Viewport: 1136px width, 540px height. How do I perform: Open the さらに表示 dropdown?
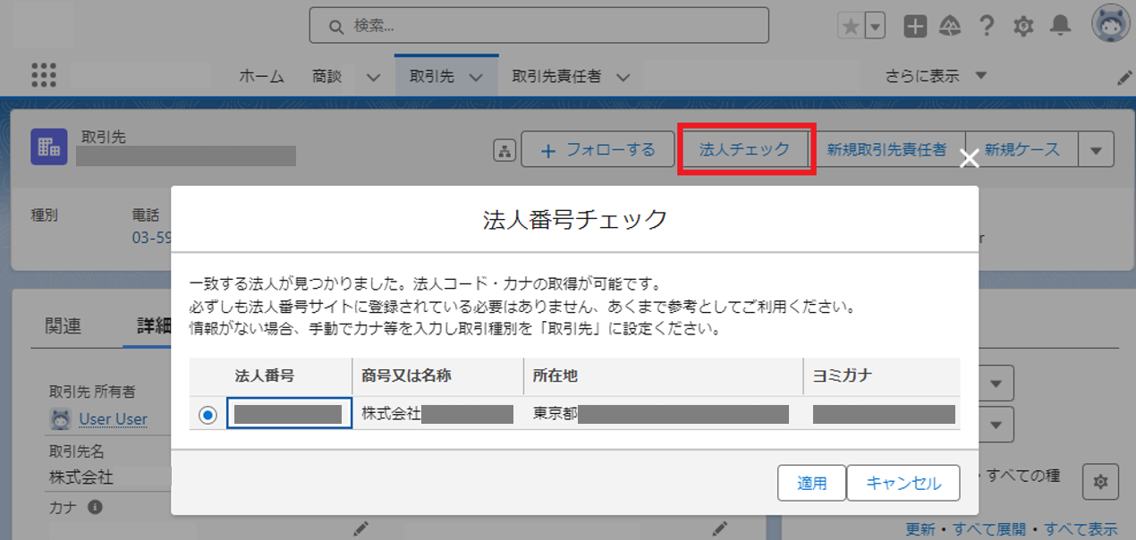click(936, 76)
